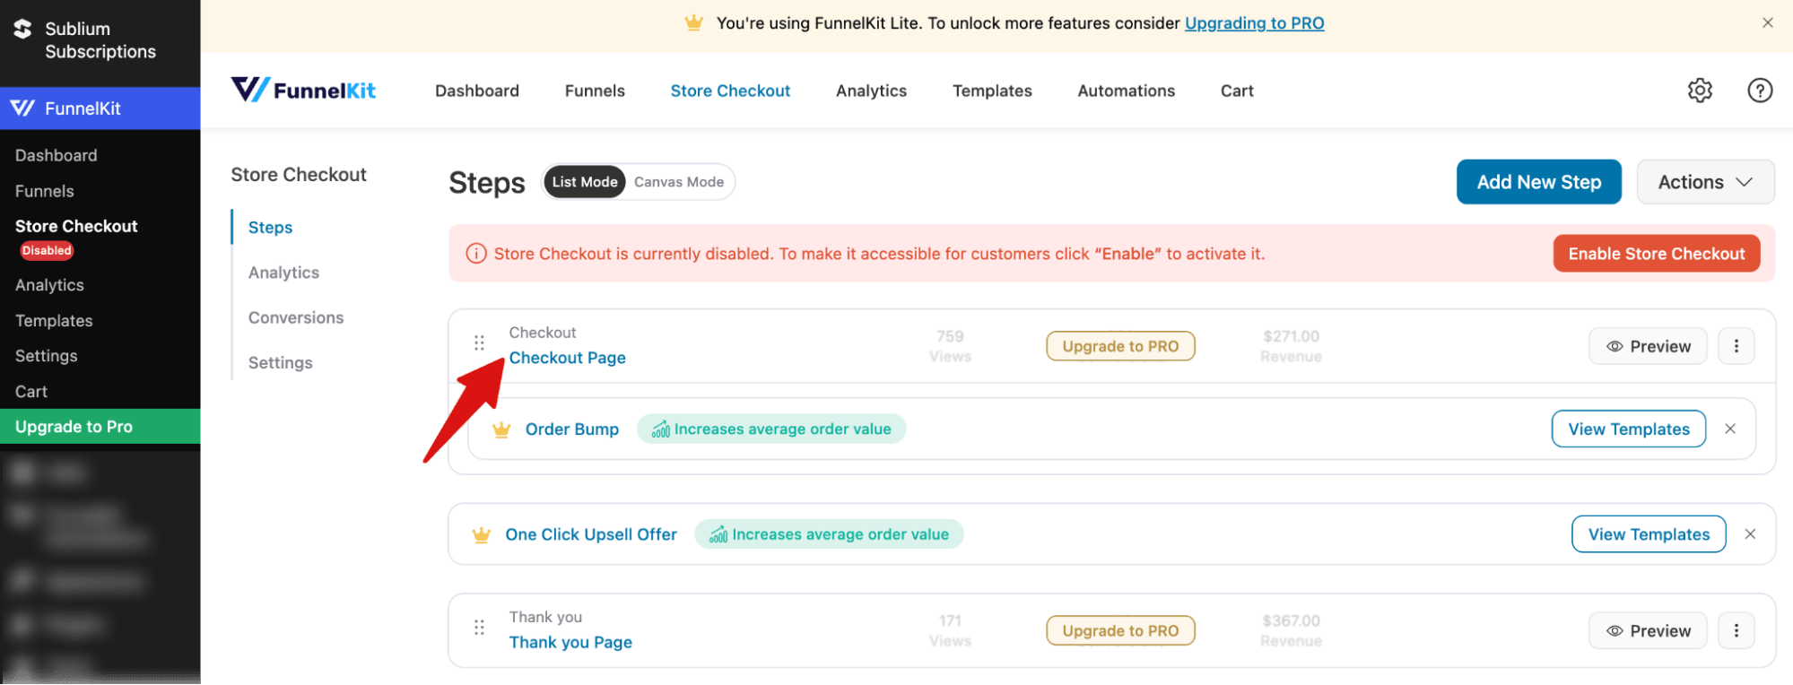Dismiss the Order Bump suggestion row
This screenshot has height=685, width=1793.
coord(1730,429)
